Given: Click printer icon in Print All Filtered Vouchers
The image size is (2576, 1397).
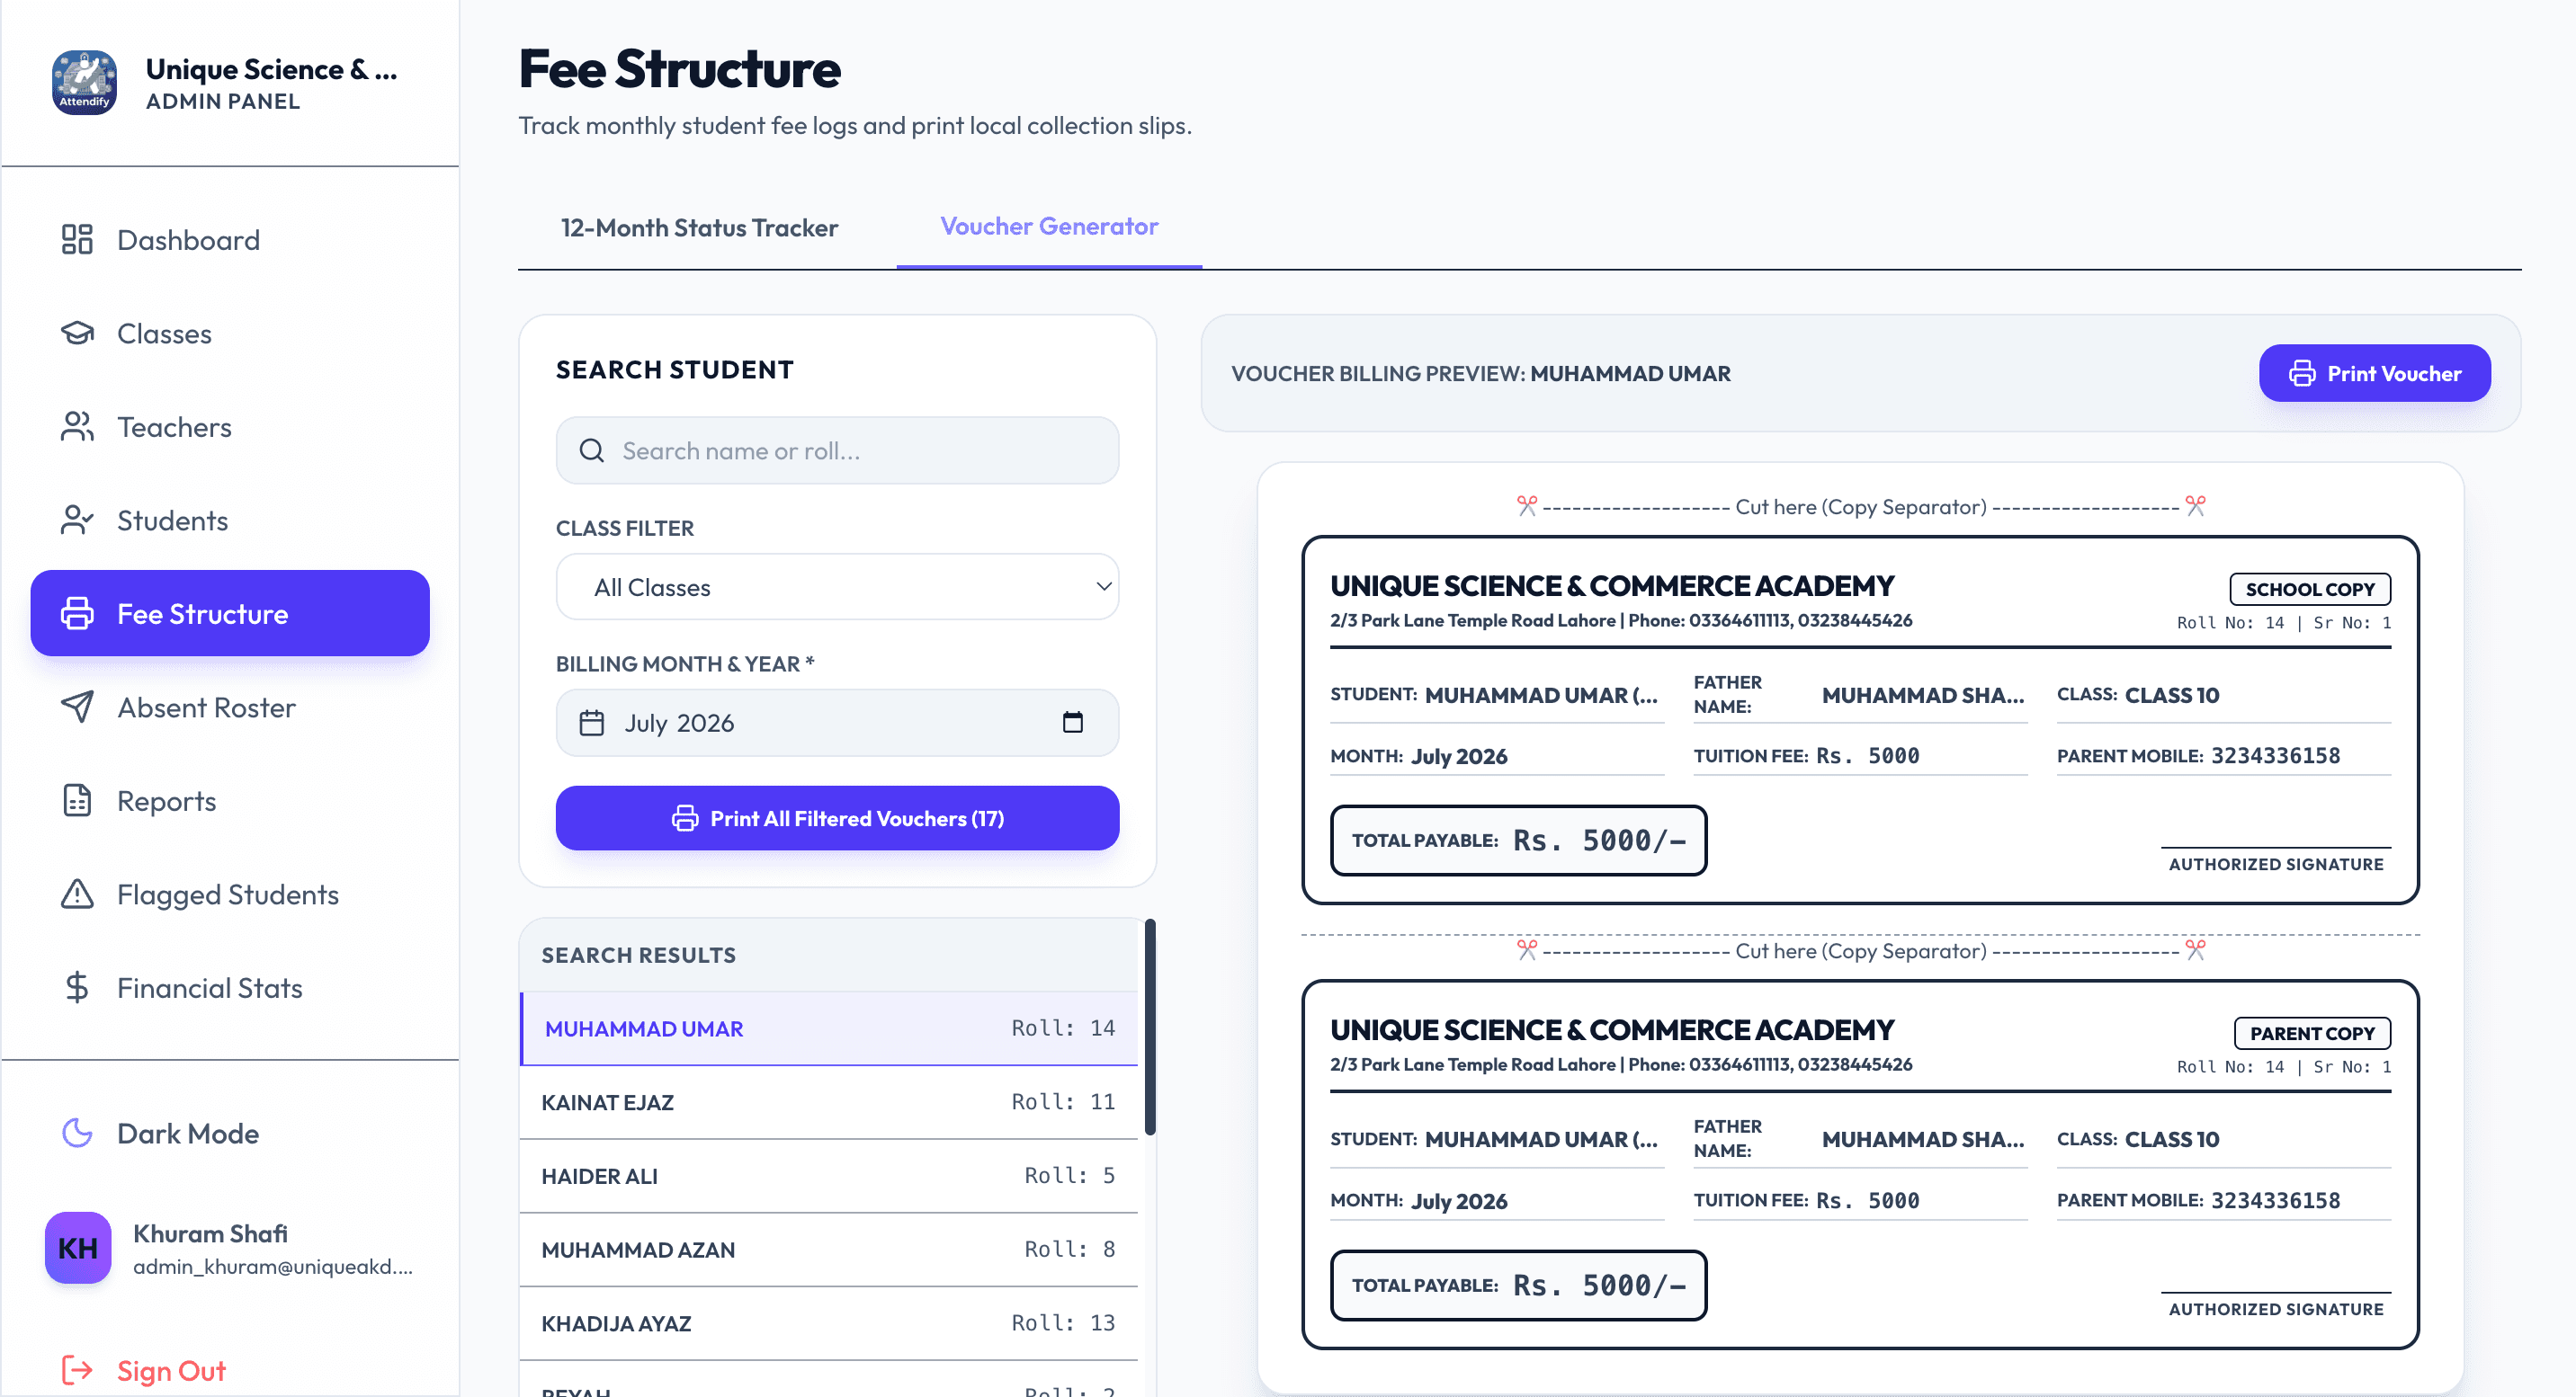Looking at the screenshot, I should point(685,818).
